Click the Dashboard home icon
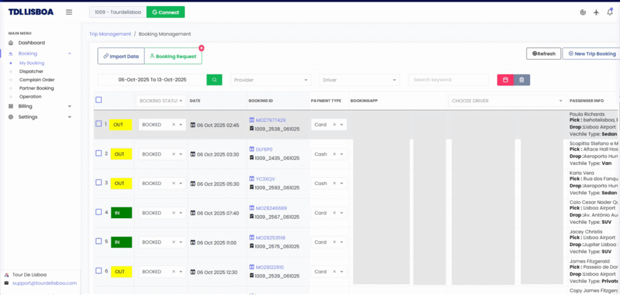The height and width of the screenshot is (295, 620). pos(11,43)
